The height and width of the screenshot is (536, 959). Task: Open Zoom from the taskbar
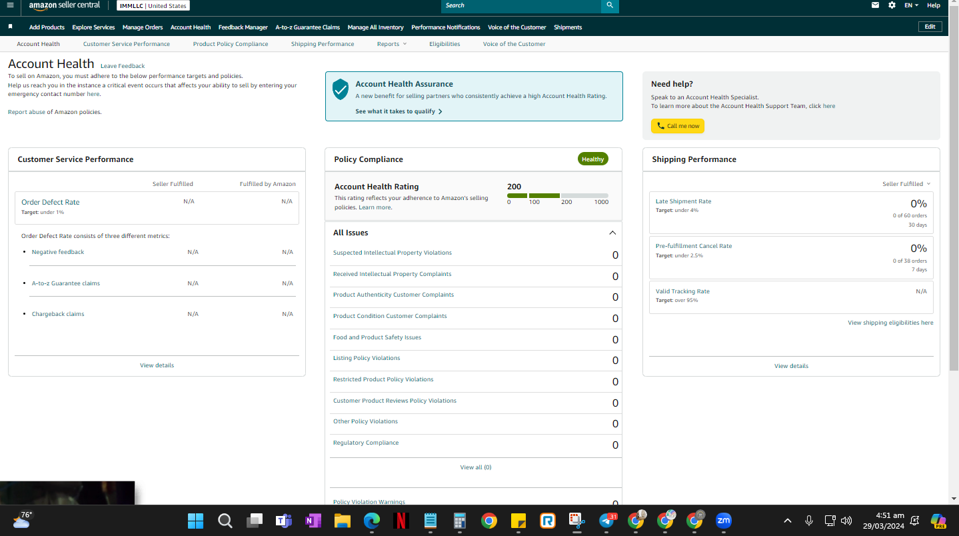(x=724, y=521)
